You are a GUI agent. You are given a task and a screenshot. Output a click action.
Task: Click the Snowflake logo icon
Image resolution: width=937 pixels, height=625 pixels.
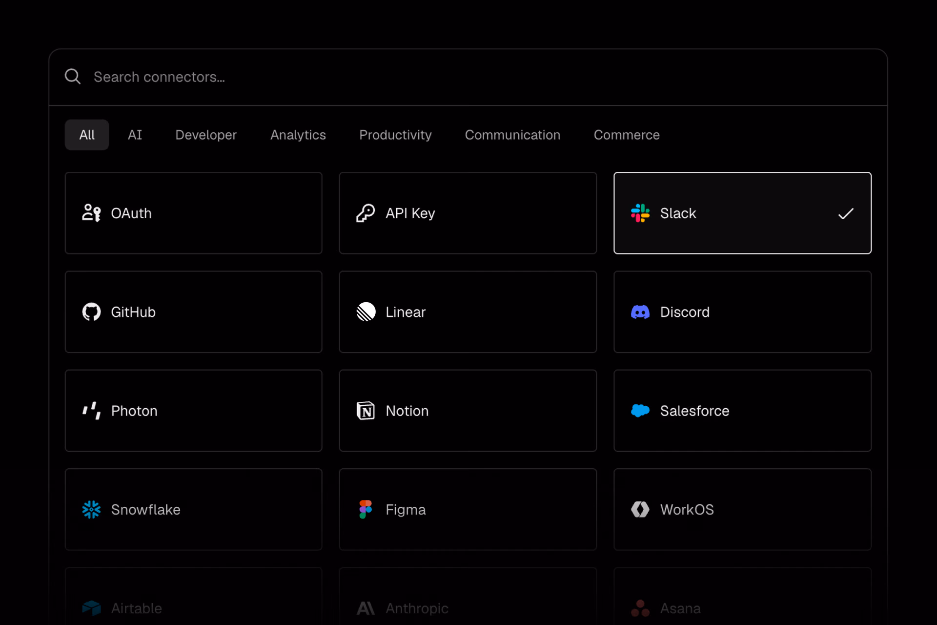91,510
